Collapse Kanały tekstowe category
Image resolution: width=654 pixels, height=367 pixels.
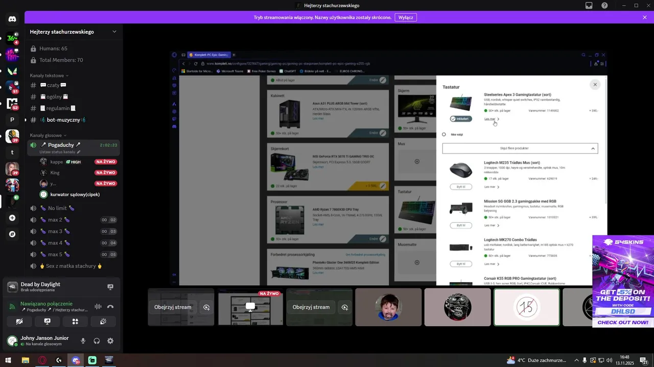[x=49, y=75]
